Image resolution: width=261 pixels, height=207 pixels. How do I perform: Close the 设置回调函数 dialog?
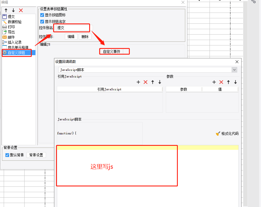[237, 62]
